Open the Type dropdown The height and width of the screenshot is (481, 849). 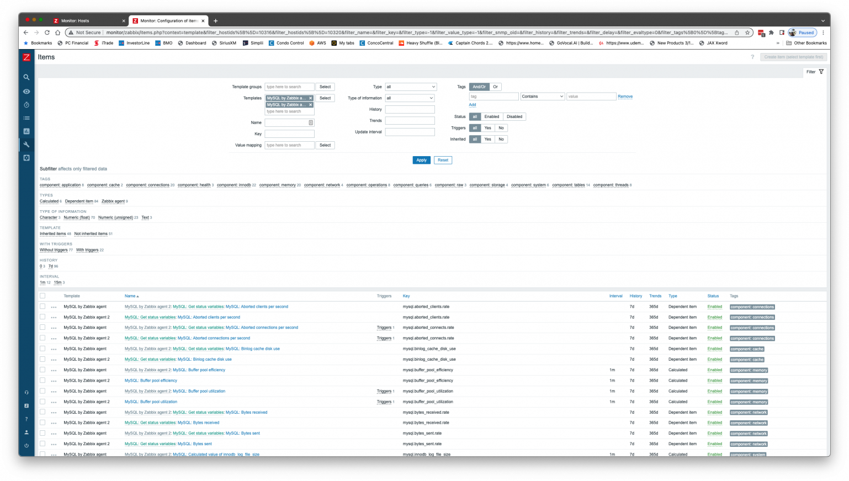[411, 87]
